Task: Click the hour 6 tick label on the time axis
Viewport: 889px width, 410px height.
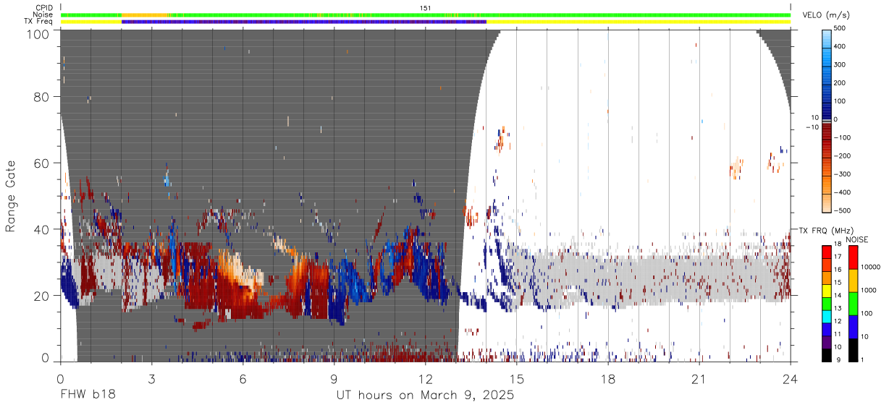Action: point(243,379)
